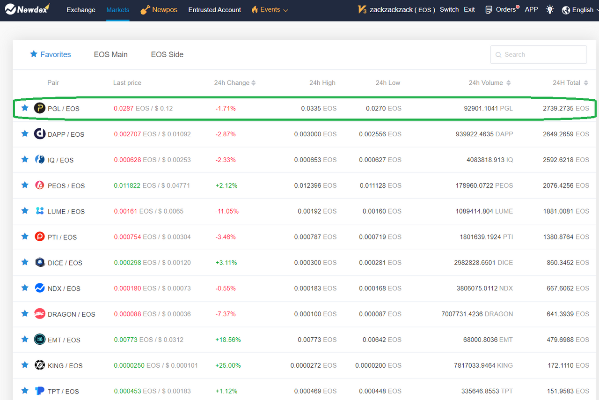Unfavorite the PTI / EOS pair star
The width and height of the screenshot is (599, 400).
(25, 236)
